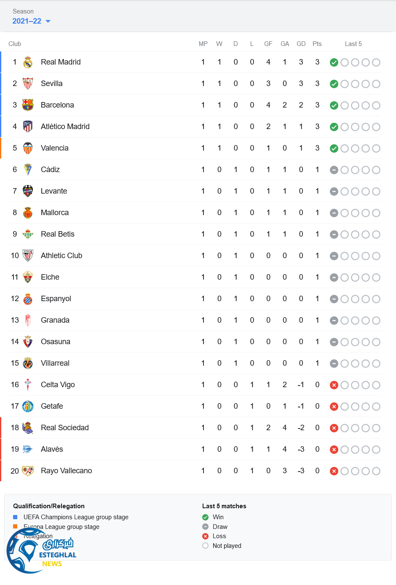Screen dimensions: 396x585
Task: Open the season 2021–22 dropdown
Action: point(32,21)
